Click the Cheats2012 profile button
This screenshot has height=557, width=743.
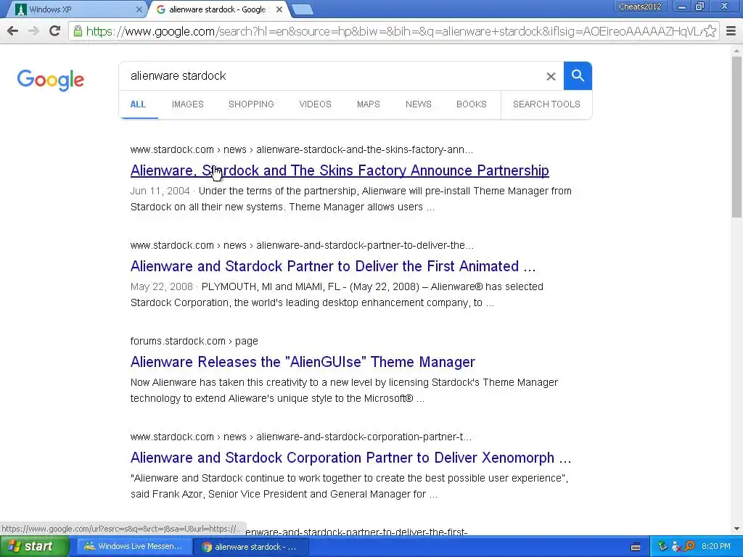[640, 7]
